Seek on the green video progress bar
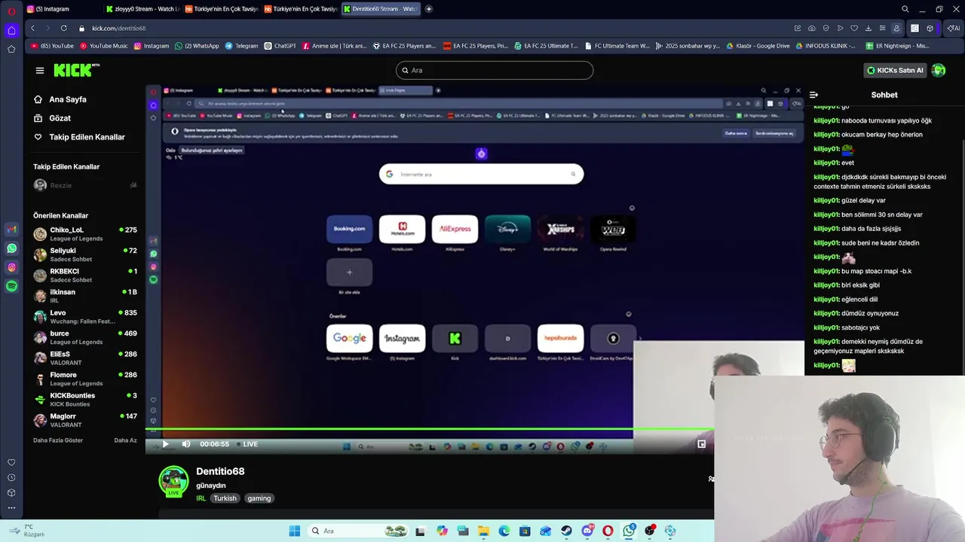 point(430,430)
